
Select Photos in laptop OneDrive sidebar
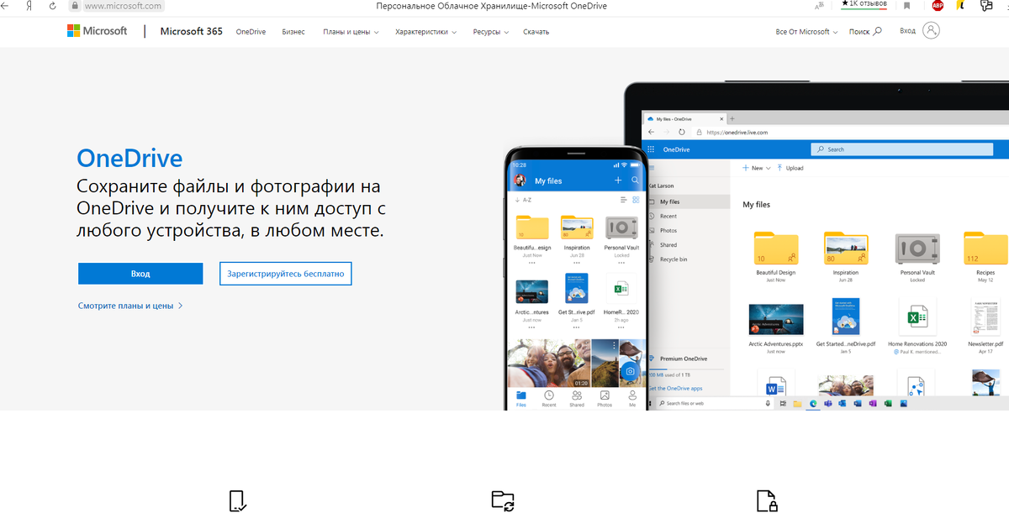[668, 230]
